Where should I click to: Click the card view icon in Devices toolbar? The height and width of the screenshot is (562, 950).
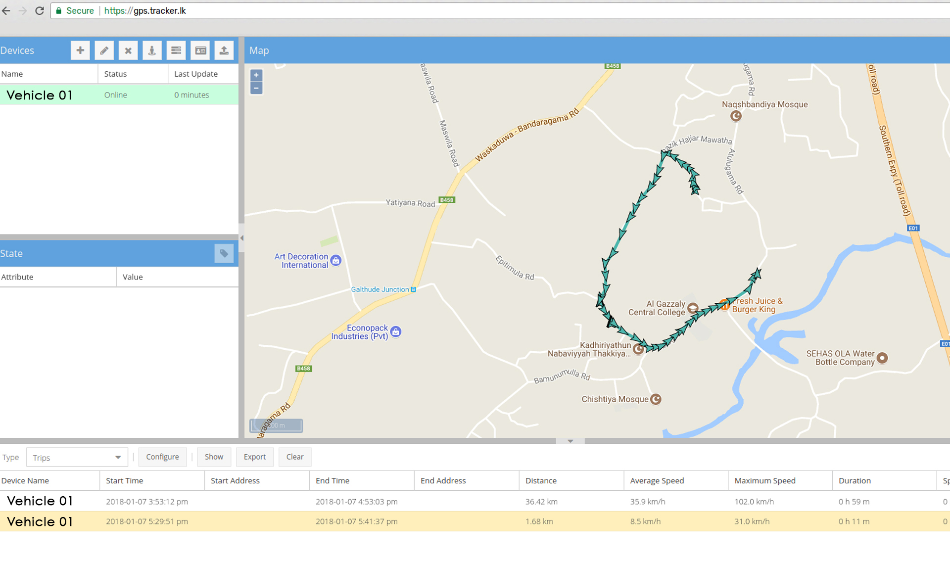200,50
